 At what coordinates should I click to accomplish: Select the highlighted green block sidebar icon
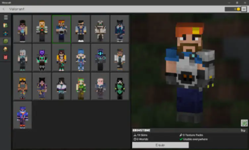coord(5,41)
